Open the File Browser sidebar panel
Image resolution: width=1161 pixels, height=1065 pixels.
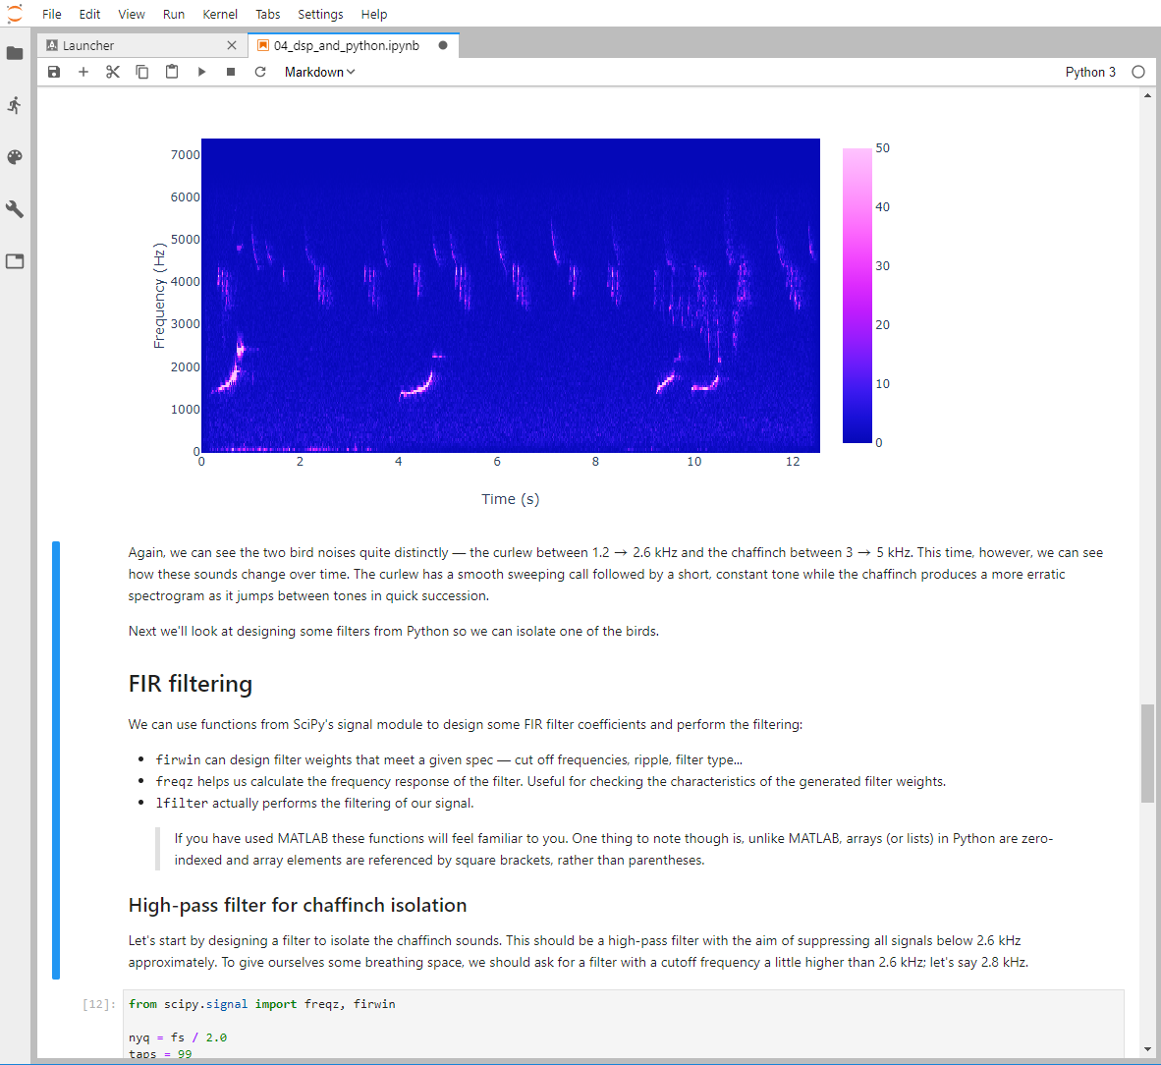click(x=15, y=53)
